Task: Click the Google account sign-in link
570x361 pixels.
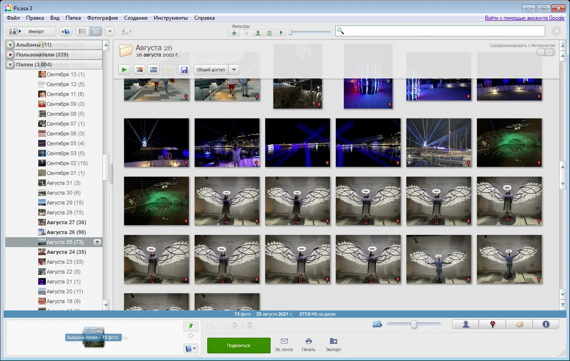Action: (x=524, y=18)
